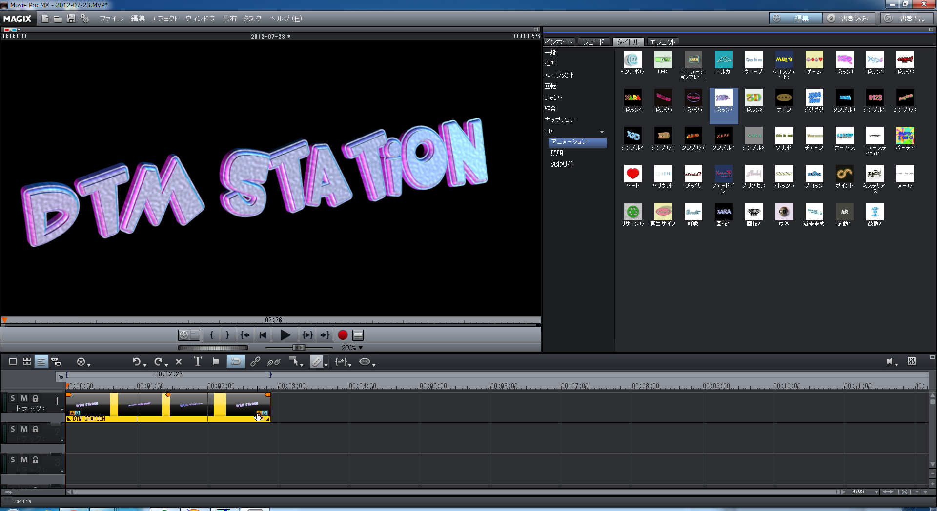Select the ムーブメント title category
The height and width of the screenshot is (511, 937).
coord(559,75)
